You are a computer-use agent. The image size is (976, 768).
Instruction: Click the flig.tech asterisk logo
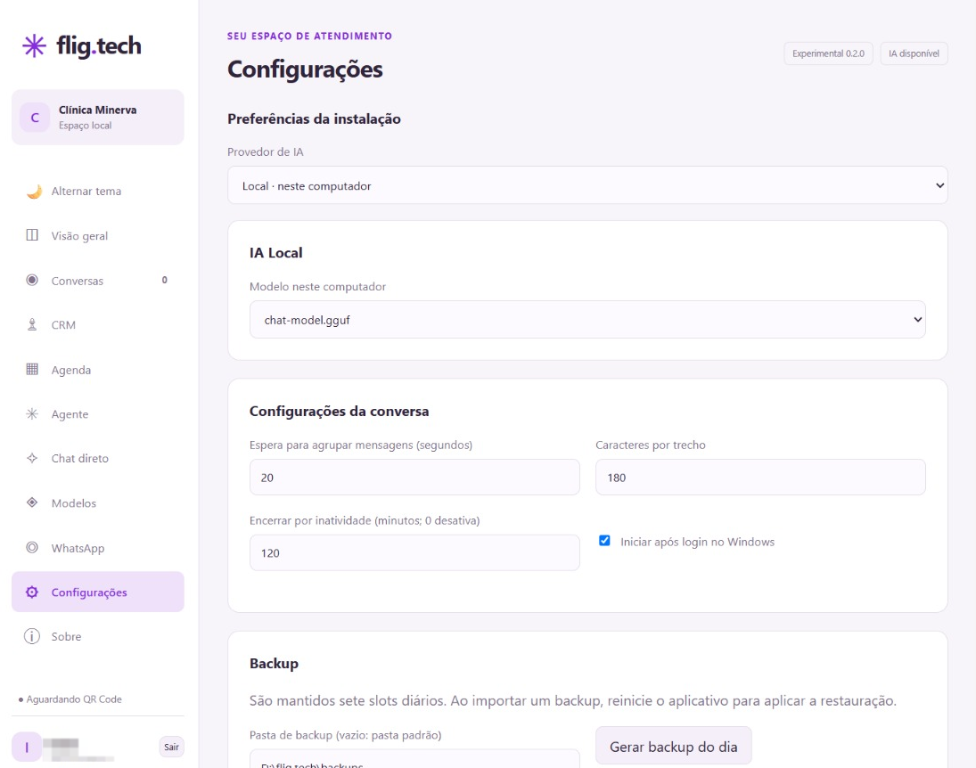tap(34, 46)
